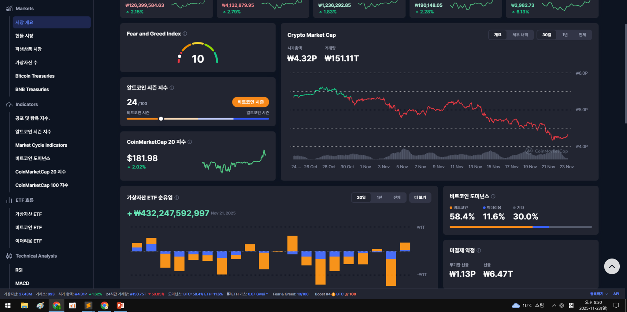Image resolution: width=627 pixels, height=312 pixels.
Task: Click the $181.98 index value
Action: [142, 158]
